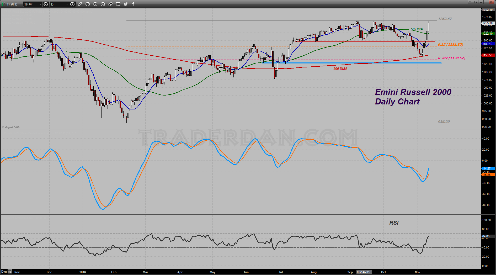
Task: Expand the D interval dropdown
Action: click(67, 4)
